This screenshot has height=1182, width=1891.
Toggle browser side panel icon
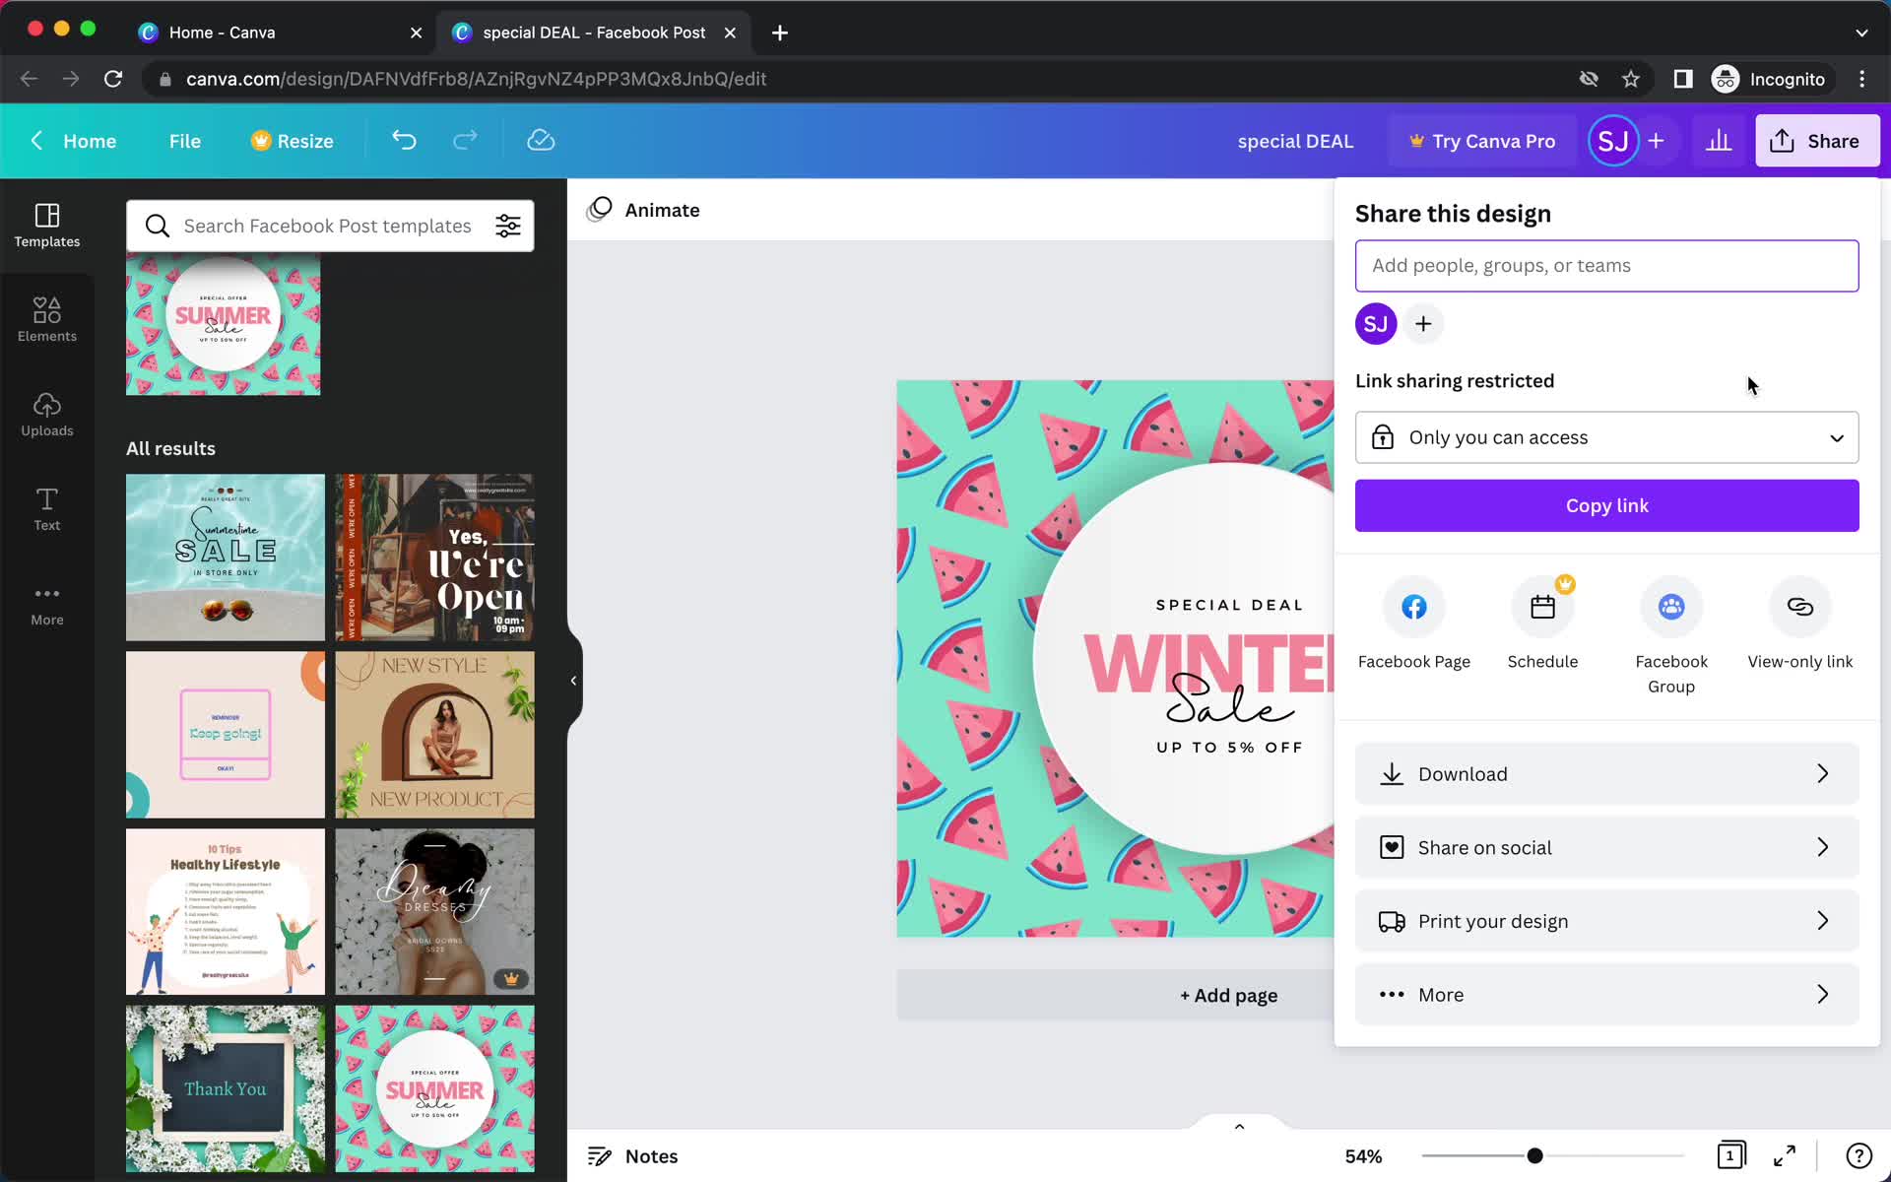(1683, 79)
